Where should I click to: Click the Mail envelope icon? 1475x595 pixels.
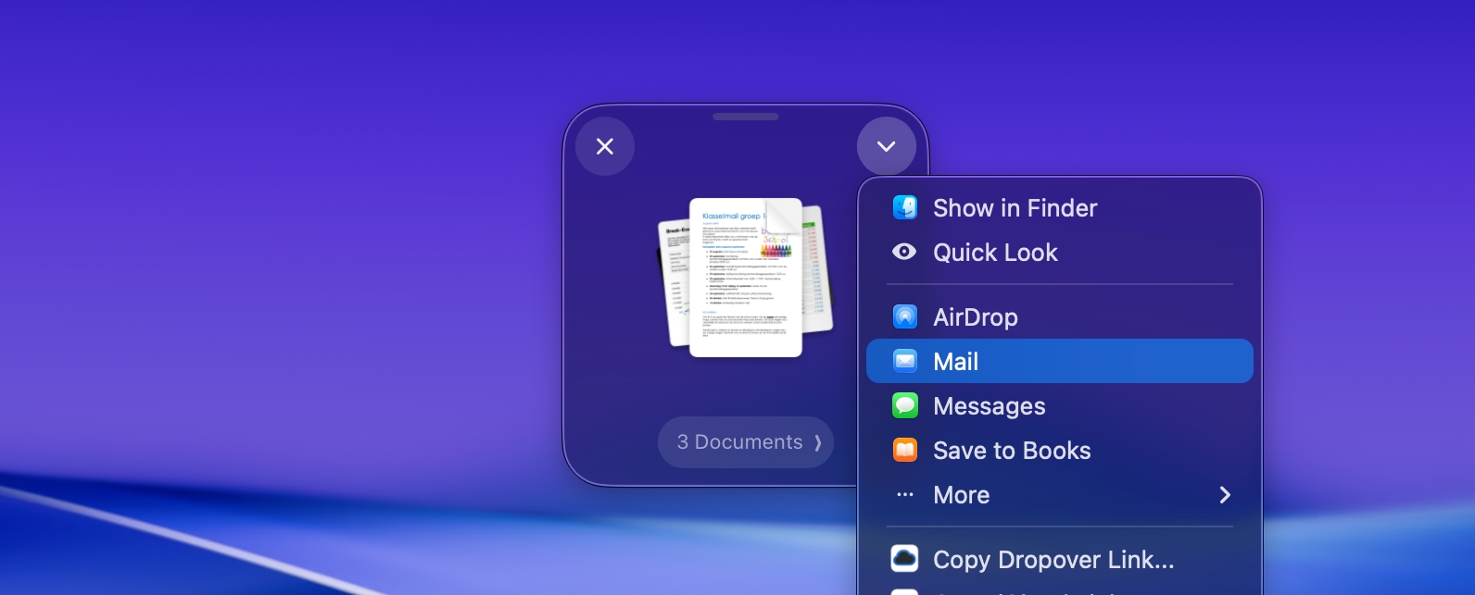tap(905, 361)
